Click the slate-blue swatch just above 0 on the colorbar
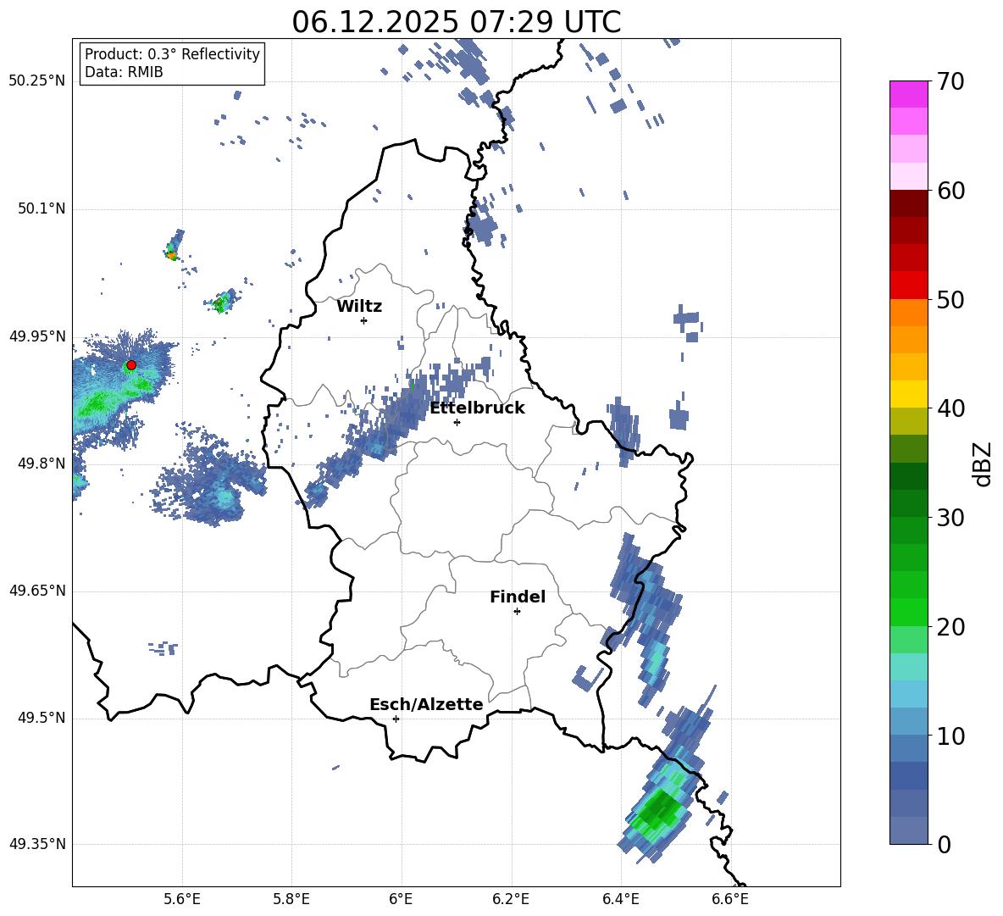Image resolution: width=1003 pixels, height=916 pixels. (908, 830)
